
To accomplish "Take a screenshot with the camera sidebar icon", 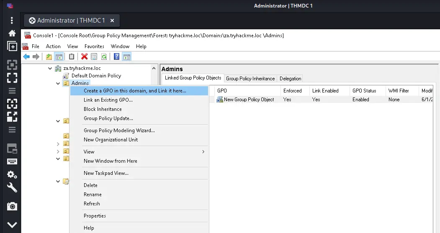I will [12, 206].
